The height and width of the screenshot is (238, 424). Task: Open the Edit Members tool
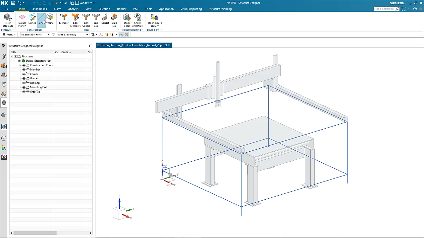[x=75, y=19]
